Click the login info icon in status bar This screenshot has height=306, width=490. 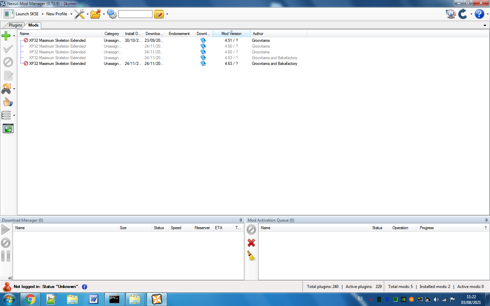point(85,287)
